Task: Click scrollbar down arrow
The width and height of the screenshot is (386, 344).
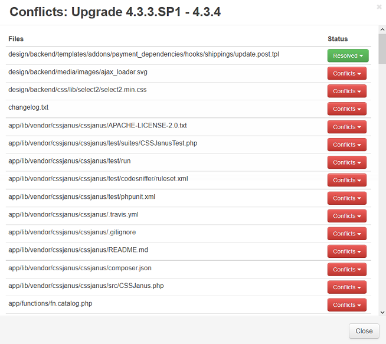Action: (382, 312)
